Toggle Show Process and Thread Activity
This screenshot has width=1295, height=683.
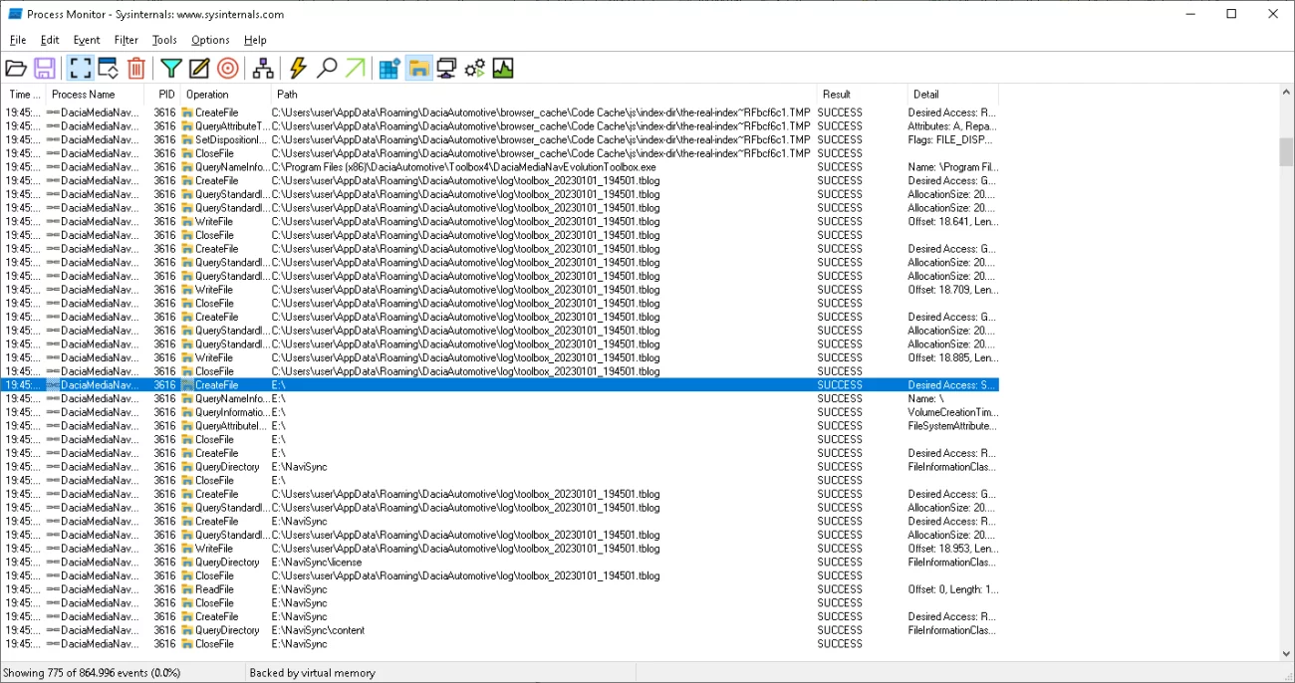pos(475,68)
